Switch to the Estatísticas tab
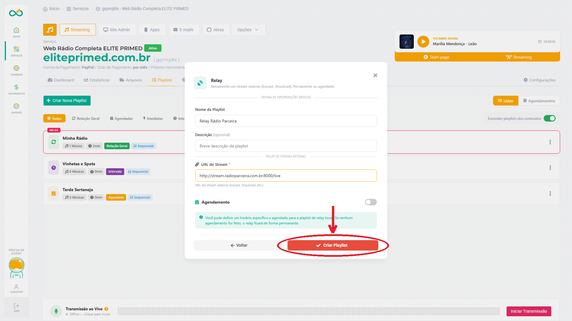This screenshot has height=321, width=572. point(97,80)
